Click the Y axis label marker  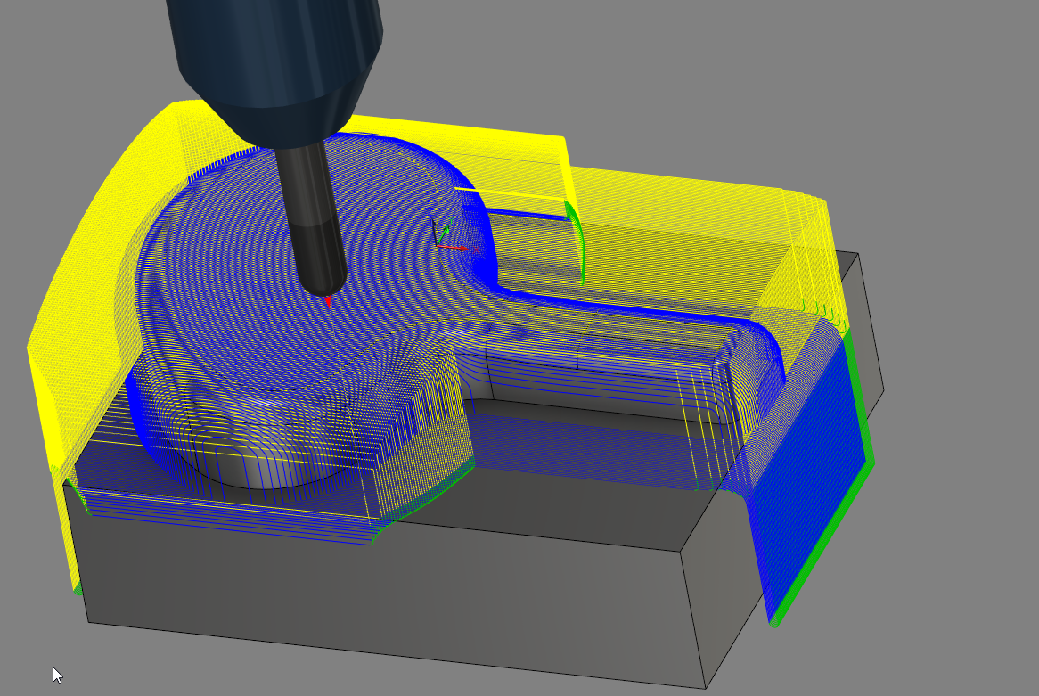[451, 219]
